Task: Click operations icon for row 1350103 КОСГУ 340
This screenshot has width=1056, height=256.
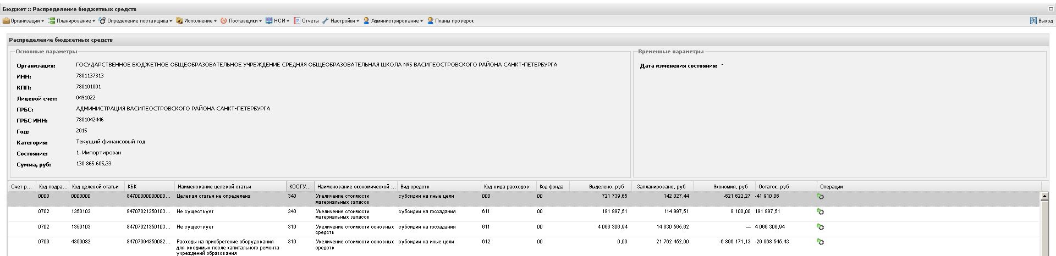Action: click(821, 212)
